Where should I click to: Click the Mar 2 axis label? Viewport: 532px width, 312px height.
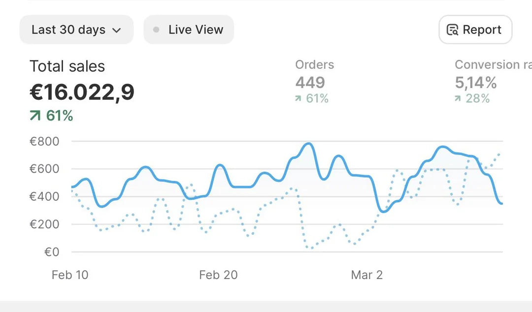tap(366, 275)
